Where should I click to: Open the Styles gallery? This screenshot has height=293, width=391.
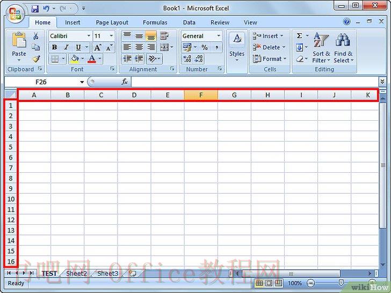tap(237, 47)
